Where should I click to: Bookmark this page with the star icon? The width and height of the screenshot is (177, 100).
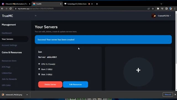pos(153,9)
